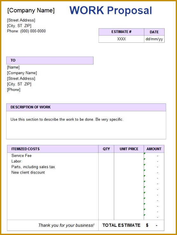Click the recipient [Name] placeholder
The height and width of the screenshot is (235, 177).
click(x=13, y=67)
